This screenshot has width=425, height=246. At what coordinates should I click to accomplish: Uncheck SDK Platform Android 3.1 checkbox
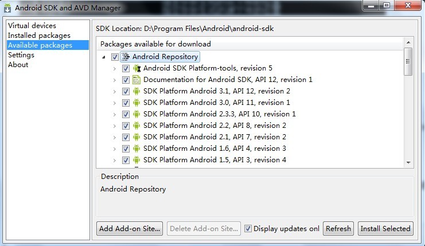(126, 91)
